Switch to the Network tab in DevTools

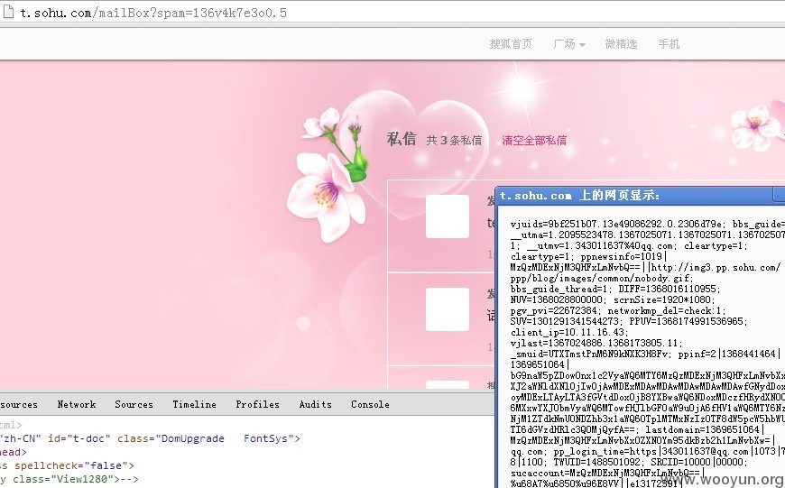click(77, 404)
